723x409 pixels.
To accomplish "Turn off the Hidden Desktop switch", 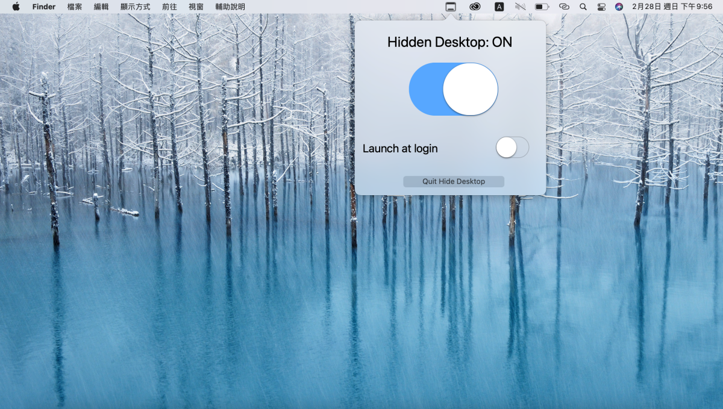I will click(x=454, y=89).
